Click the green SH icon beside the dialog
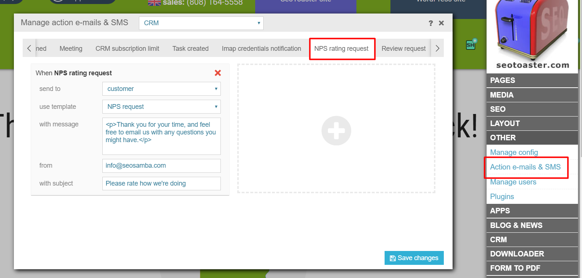Screen dimensions: 582x278 point(471,45)
